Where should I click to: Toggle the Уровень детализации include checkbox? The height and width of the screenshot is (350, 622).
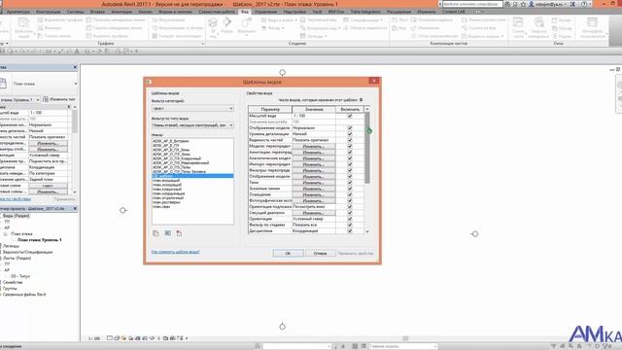[350, 134]
